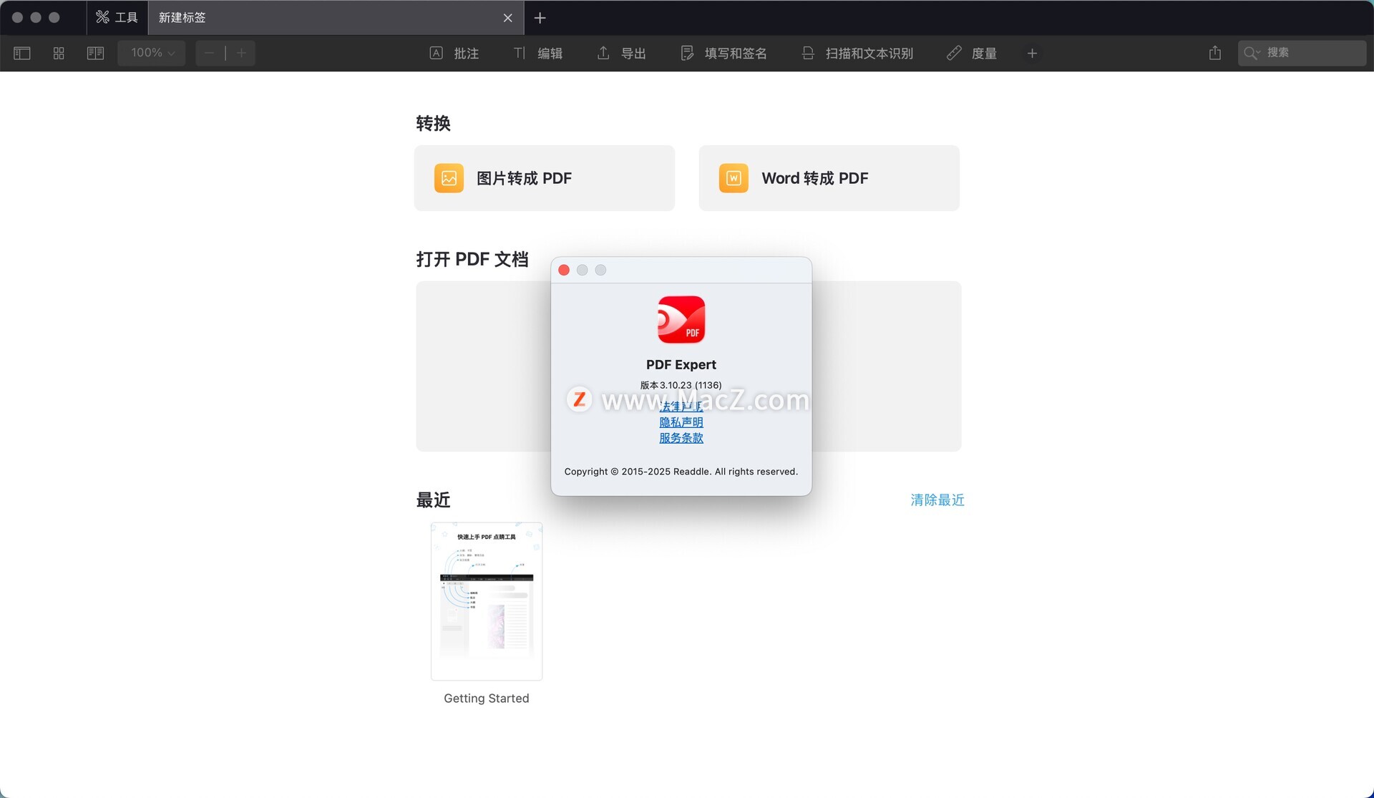Image resolution: width=1374 pixels, height=798 pixels.
Task: Add a new tab with plus button
Action: pyautogui.click(x=540, y=17)
